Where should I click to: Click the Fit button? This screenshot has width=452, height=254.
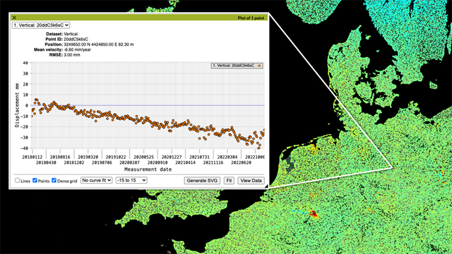pyautogui.click(x=229, y=181)
